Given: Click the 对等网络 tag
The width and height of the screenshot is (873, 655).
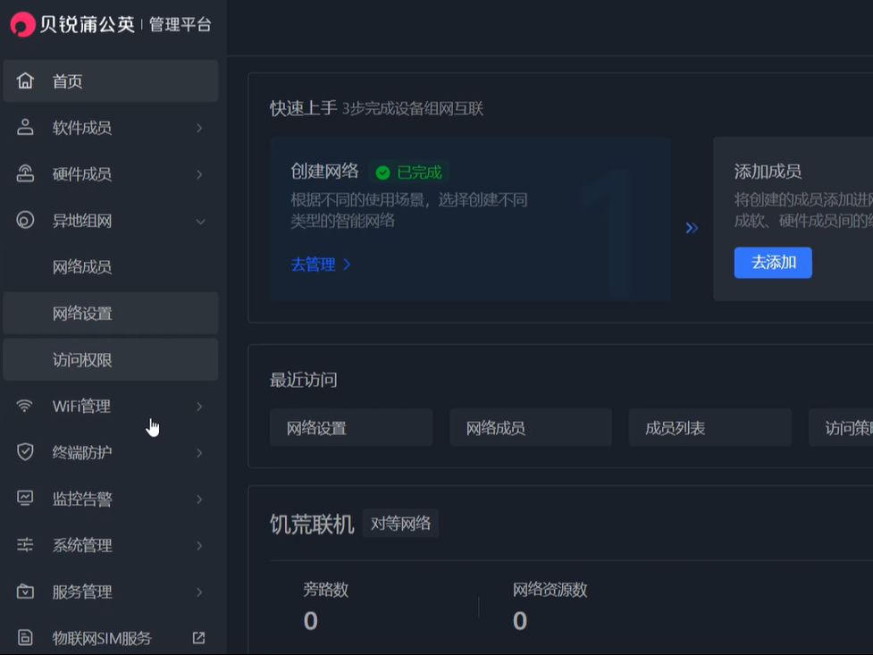Looking at the screenshot, I should [x=400, y=523].
